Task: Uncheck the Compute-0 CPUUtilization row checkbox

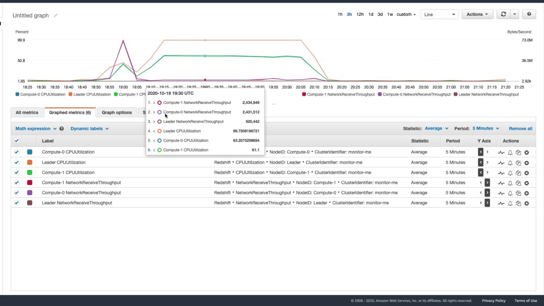Action: tap(17, 152)
